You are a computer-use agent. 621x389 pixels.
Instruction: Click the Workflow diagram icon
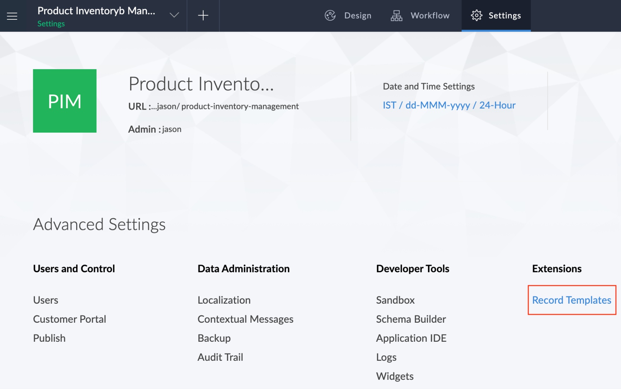pyautogui.click(x=396, y=16)
